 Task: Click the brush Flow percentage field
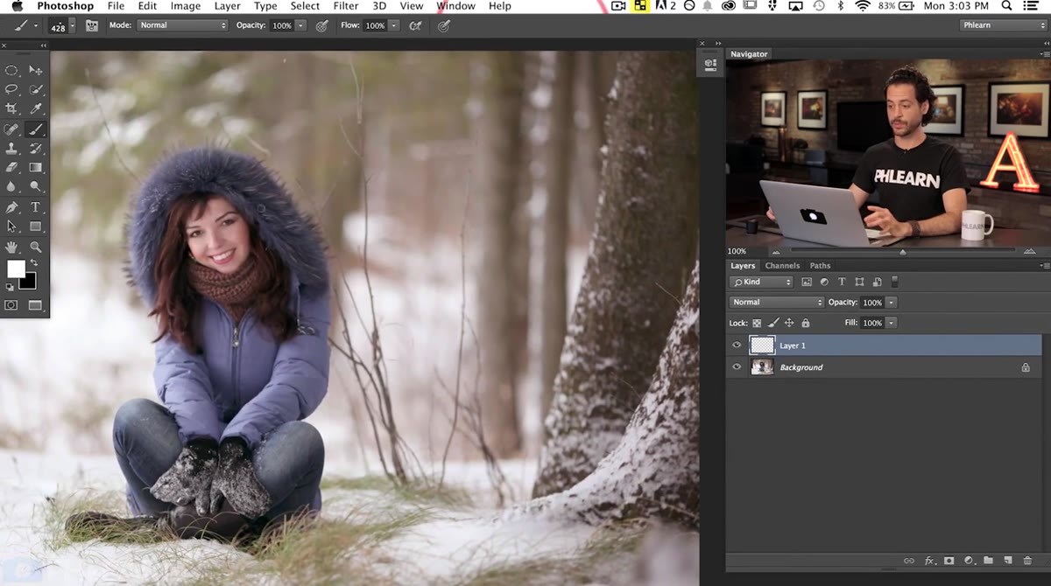(375, 25)
